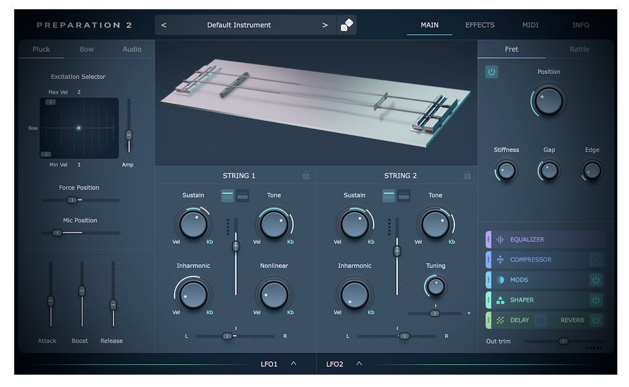This screenshot has height=387, width=629.
Task: Toggle the Reverb power button
Action: (x=596, y=320)
